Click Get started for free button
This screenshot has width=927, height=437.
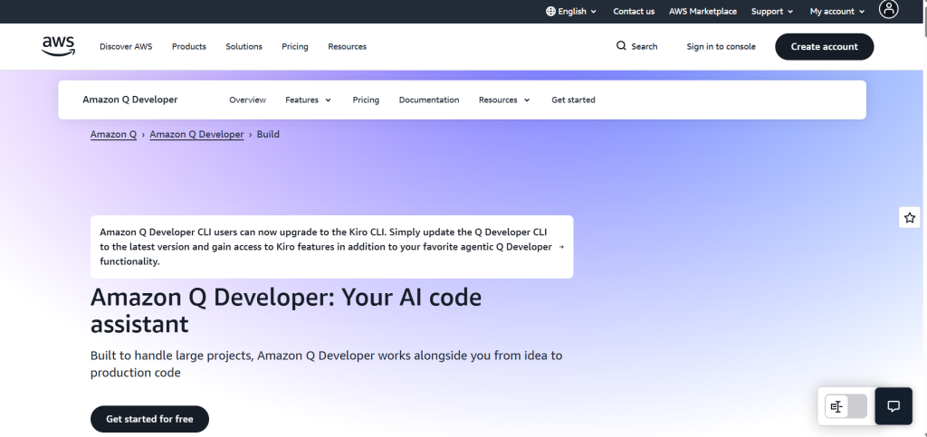tap(149, 419)
